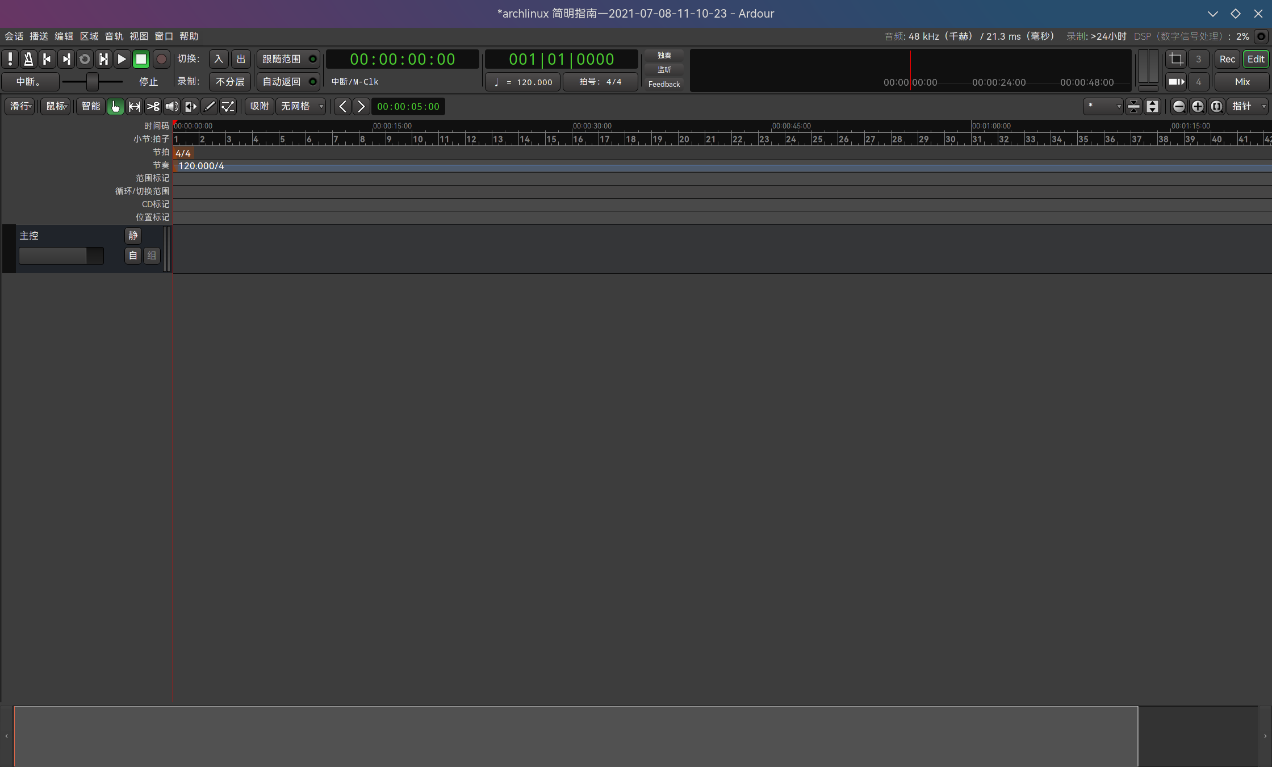
Task: Open the 会话 session menu
Action: 14,36
